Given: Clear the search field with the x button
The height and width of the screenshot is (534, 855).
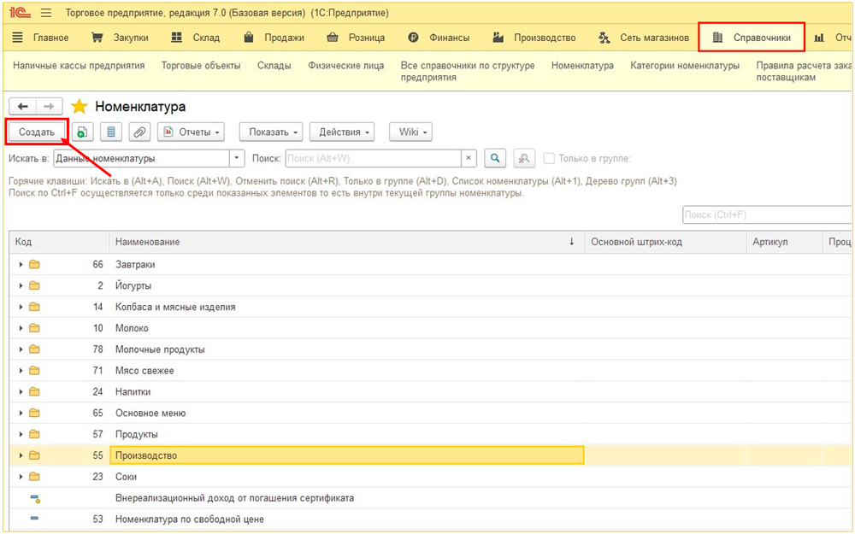Looking at the screenshot, I should (469, 158).
